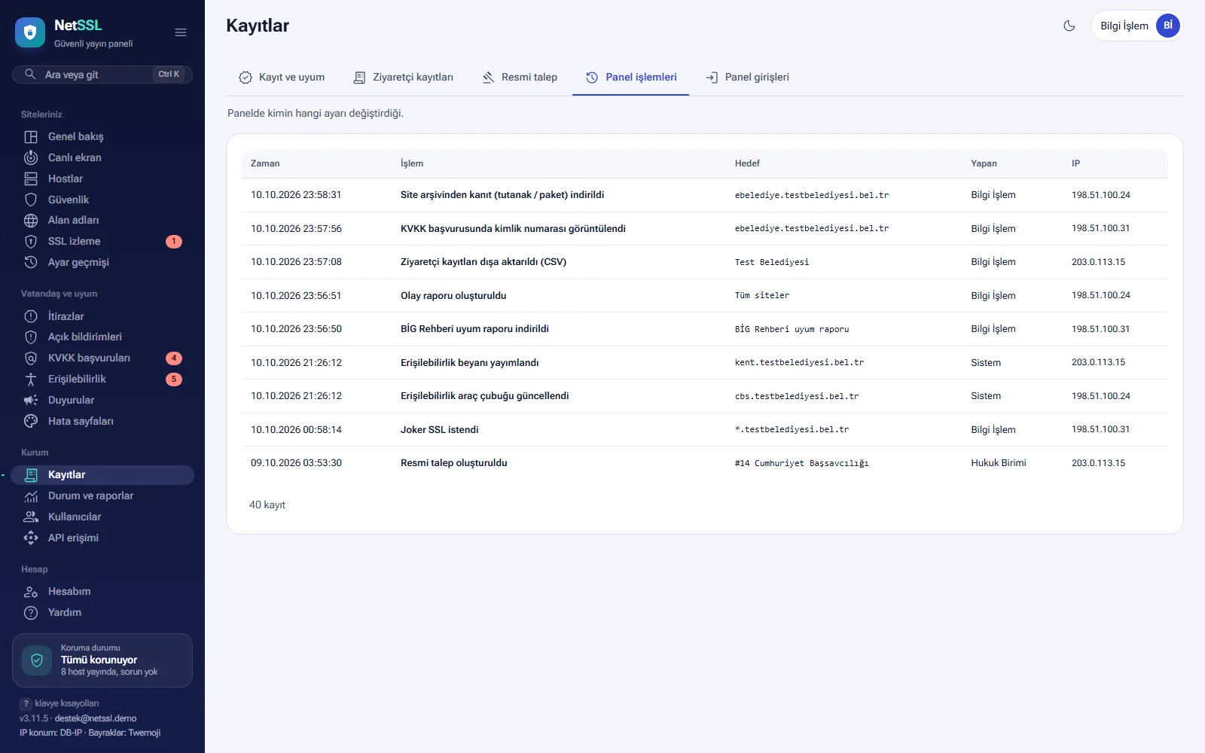
Task: Select Kayıtlar in the sidebar
Action: pos(102,475)
